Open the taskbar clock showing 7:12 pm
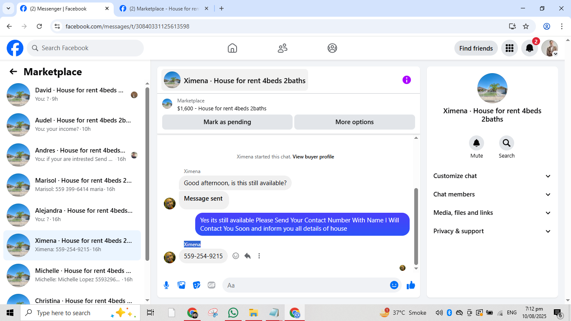571x321 pixels. 534,313
